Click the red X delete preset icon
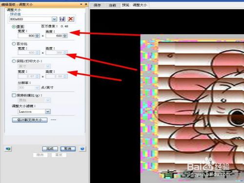 [71, 19]
